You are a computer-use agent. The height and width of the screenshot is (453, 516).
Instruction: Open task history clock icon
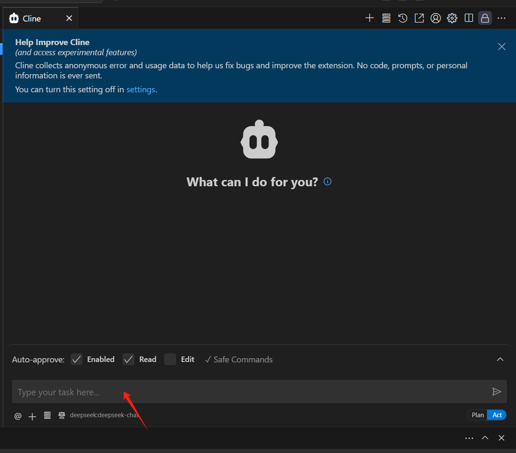click(403, 18)
